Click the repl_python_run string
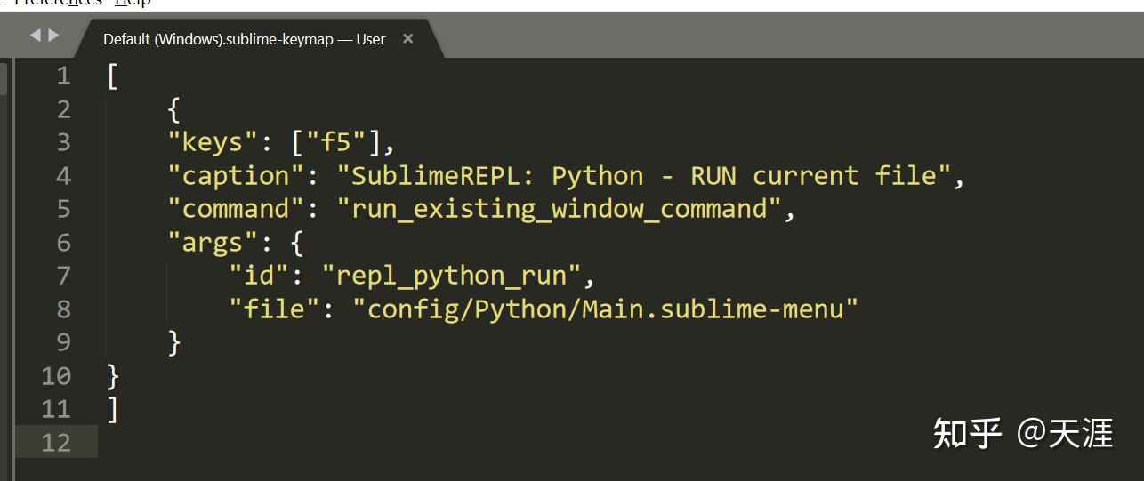The image size is (1144, 481). 451,277
